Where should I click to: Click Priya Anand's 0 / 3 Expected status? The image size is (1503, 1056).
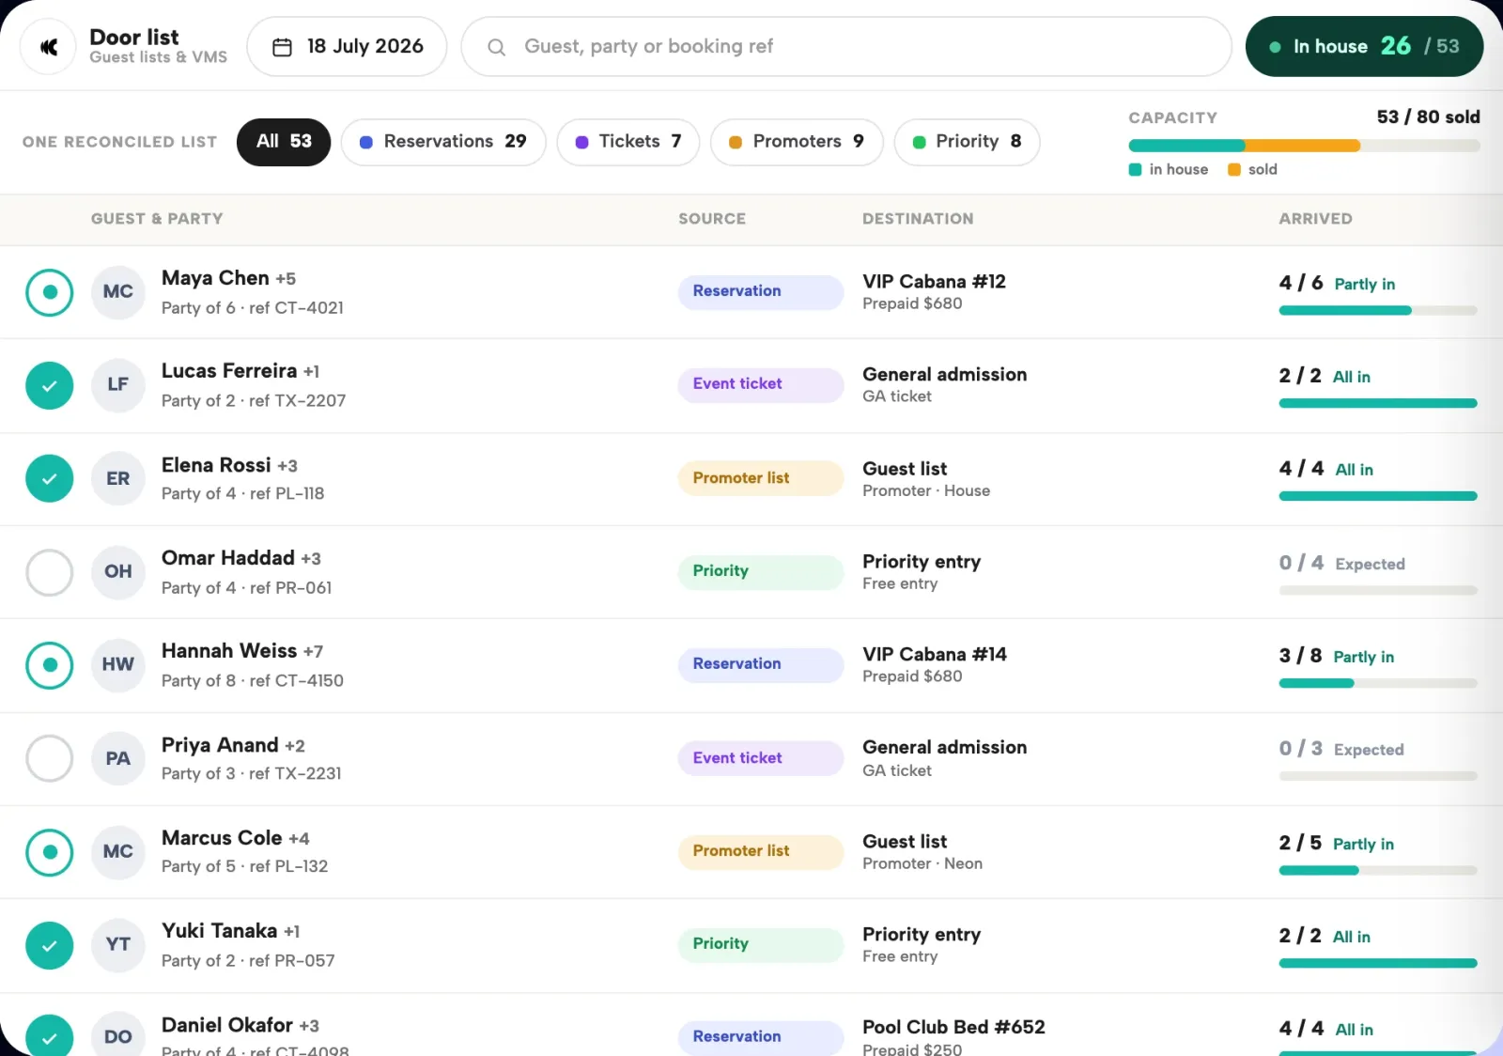click(x=1340, y=750)
